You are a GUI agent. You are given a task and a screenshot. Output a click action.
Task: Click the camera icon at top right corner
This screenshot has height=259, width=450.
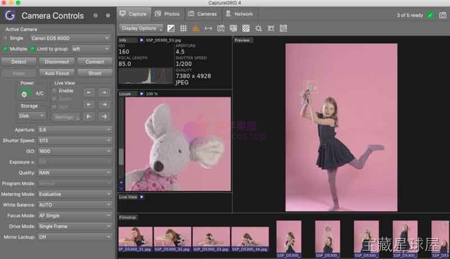click(443, 15)
